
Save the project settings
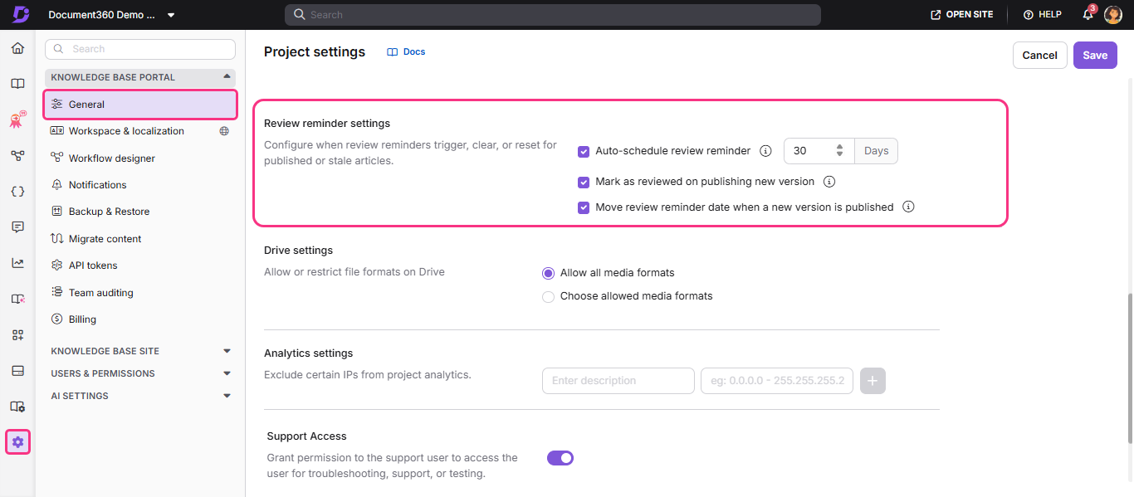pyautogui.click(x=1094, y=55)
